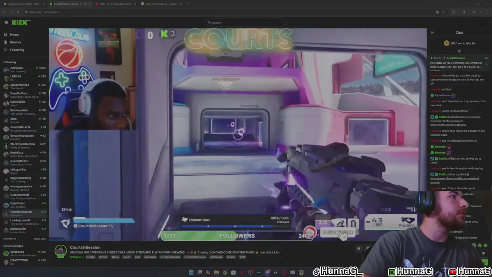The image size is (492, 277).
Task: Open Following in sidebar
Action: [x=17, y=50]
